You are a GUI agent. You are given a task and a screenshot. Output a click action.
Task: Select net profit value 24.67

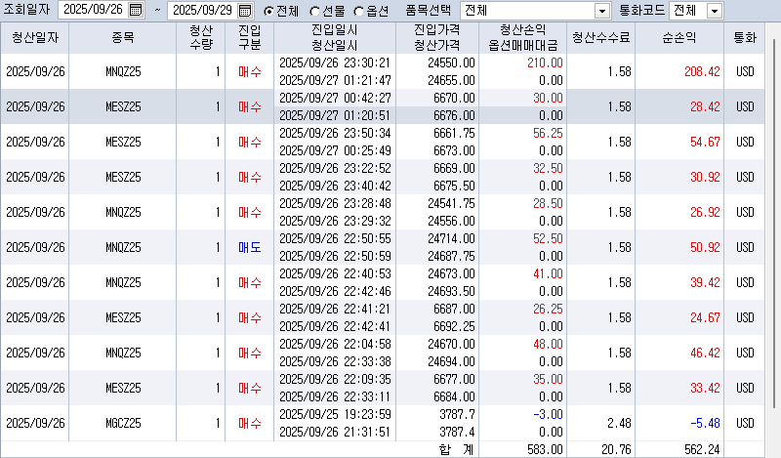coord(705,317)
